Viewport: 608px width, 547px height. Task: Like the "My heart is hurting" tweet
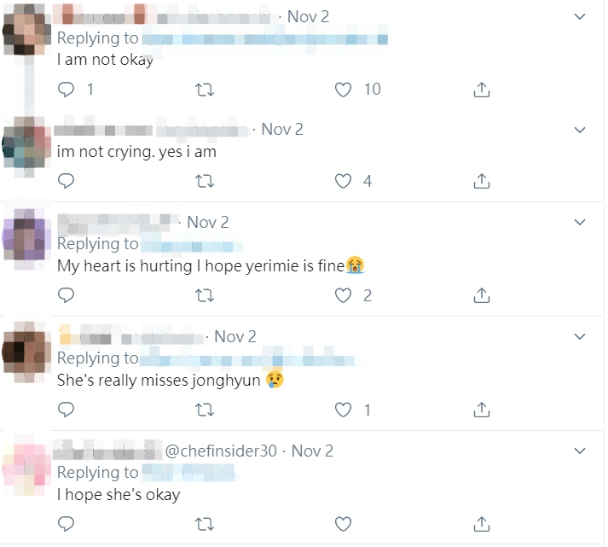click(x=343, y=295)
